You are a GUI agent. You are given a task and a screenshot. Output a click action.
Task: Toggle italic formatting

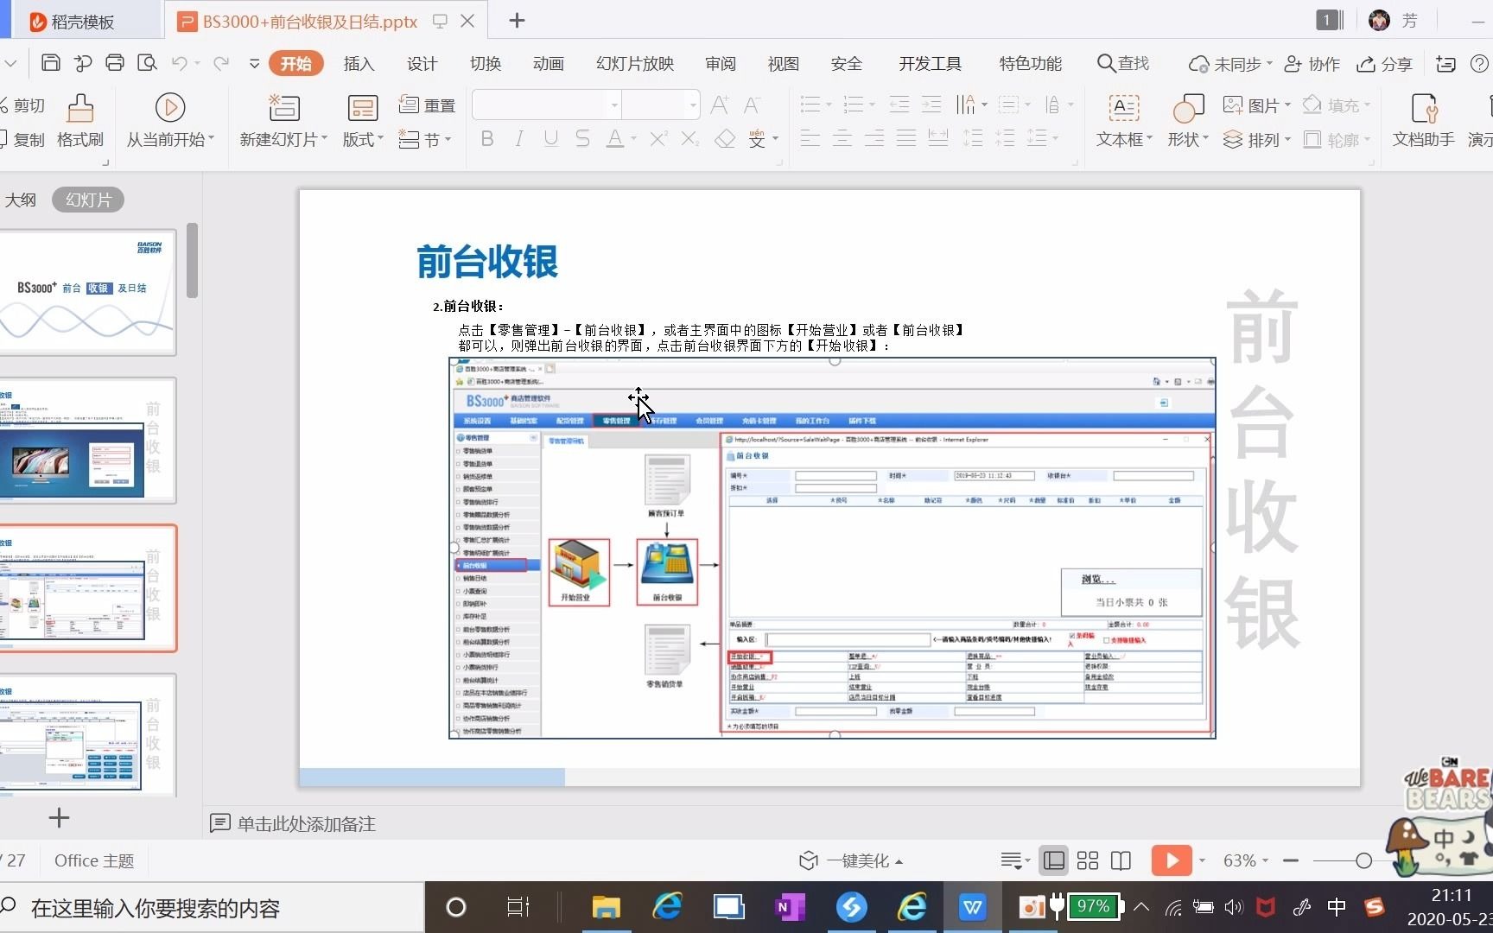click(x=519, y=138)
